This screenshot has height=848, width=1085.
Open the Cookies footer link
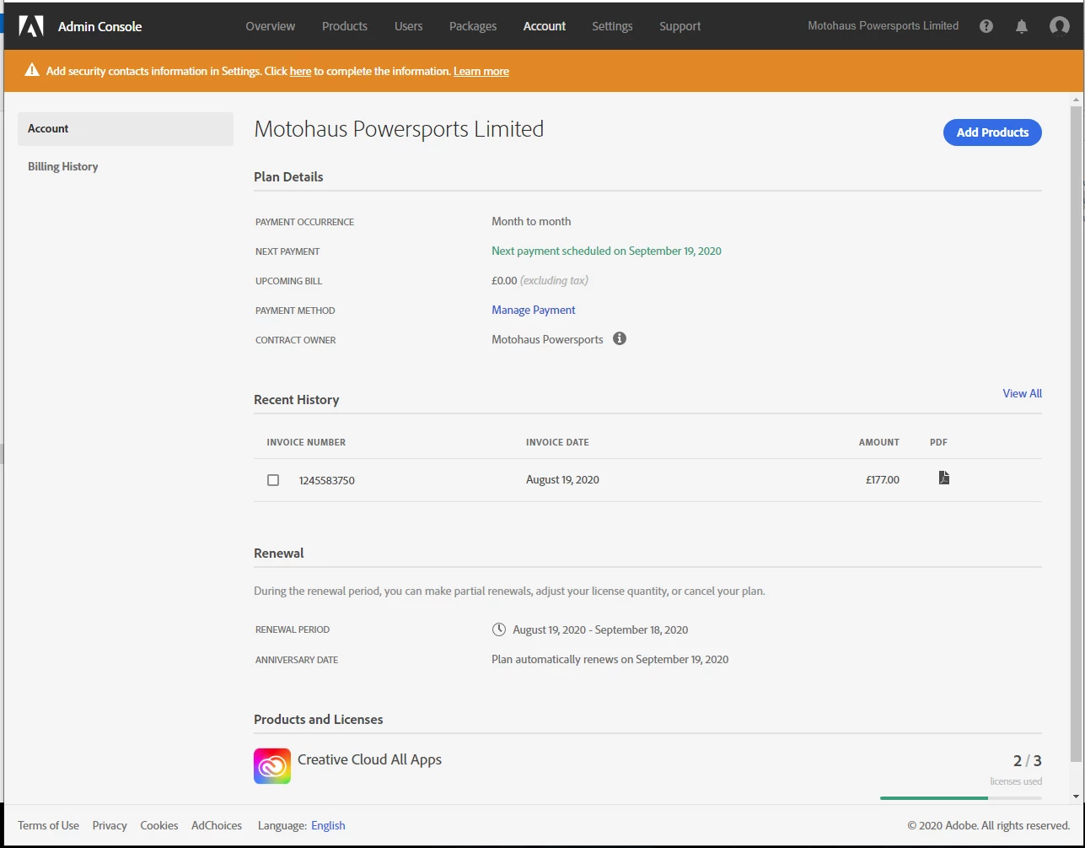[159, 825]
